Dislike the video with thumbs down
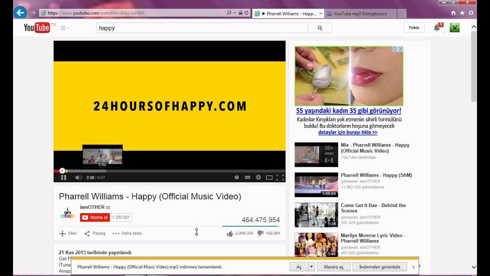490x276 pixels. pos(261,233)
